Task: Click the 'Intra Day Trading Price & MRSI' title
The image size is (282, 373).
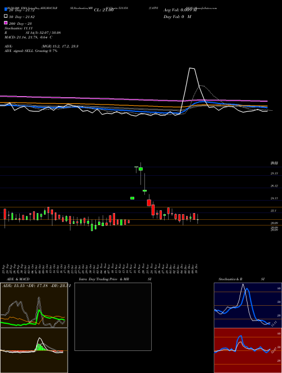Action: click(115, 279)
